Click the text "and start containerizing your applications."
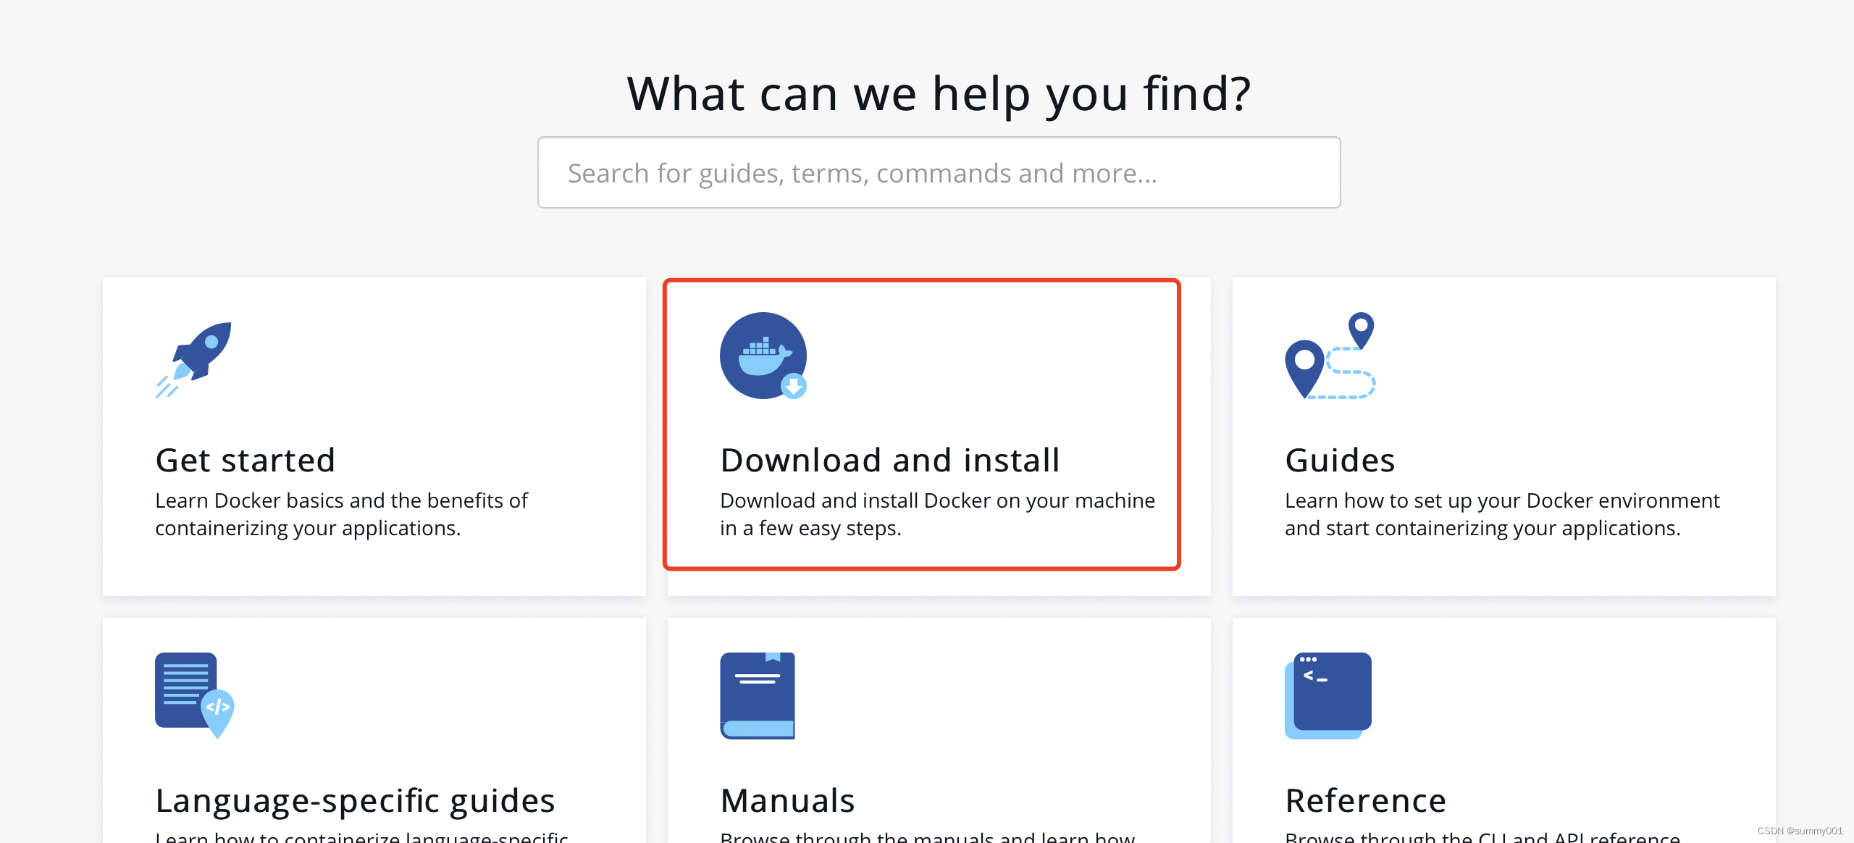1854x843 pixels. click(1482, 529)
